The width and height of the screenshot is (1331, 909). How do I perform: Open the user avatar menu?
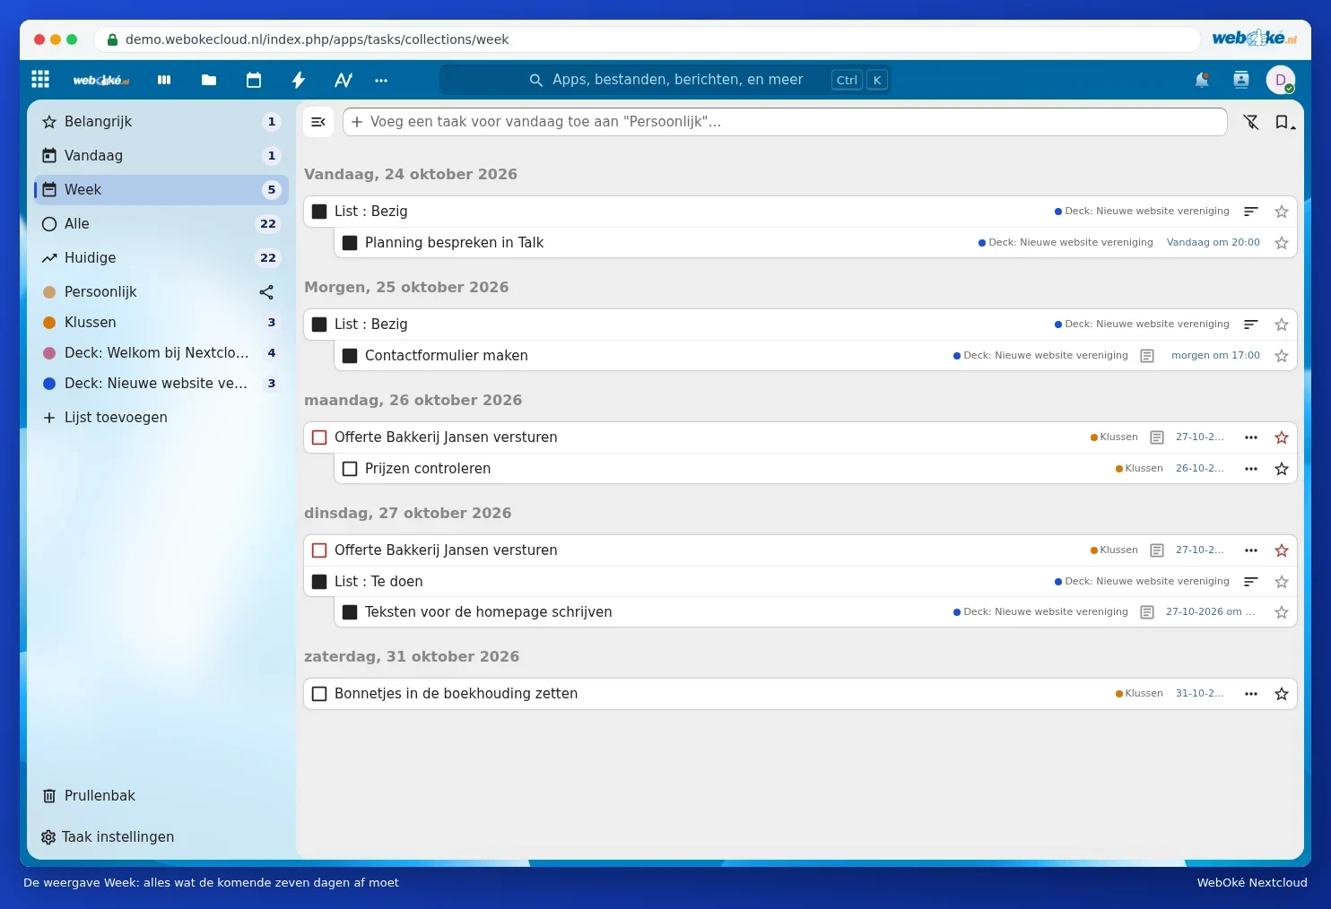click(x=1281, y=80)
